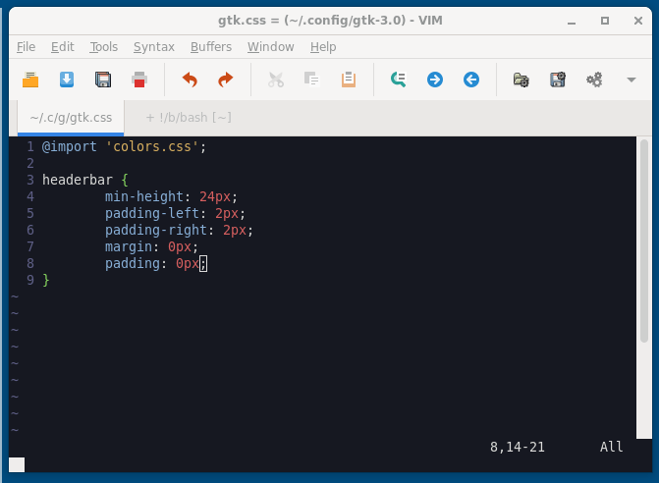Find next with the right arrow icon
Viewport: 659px width, 483px height.
435,80
